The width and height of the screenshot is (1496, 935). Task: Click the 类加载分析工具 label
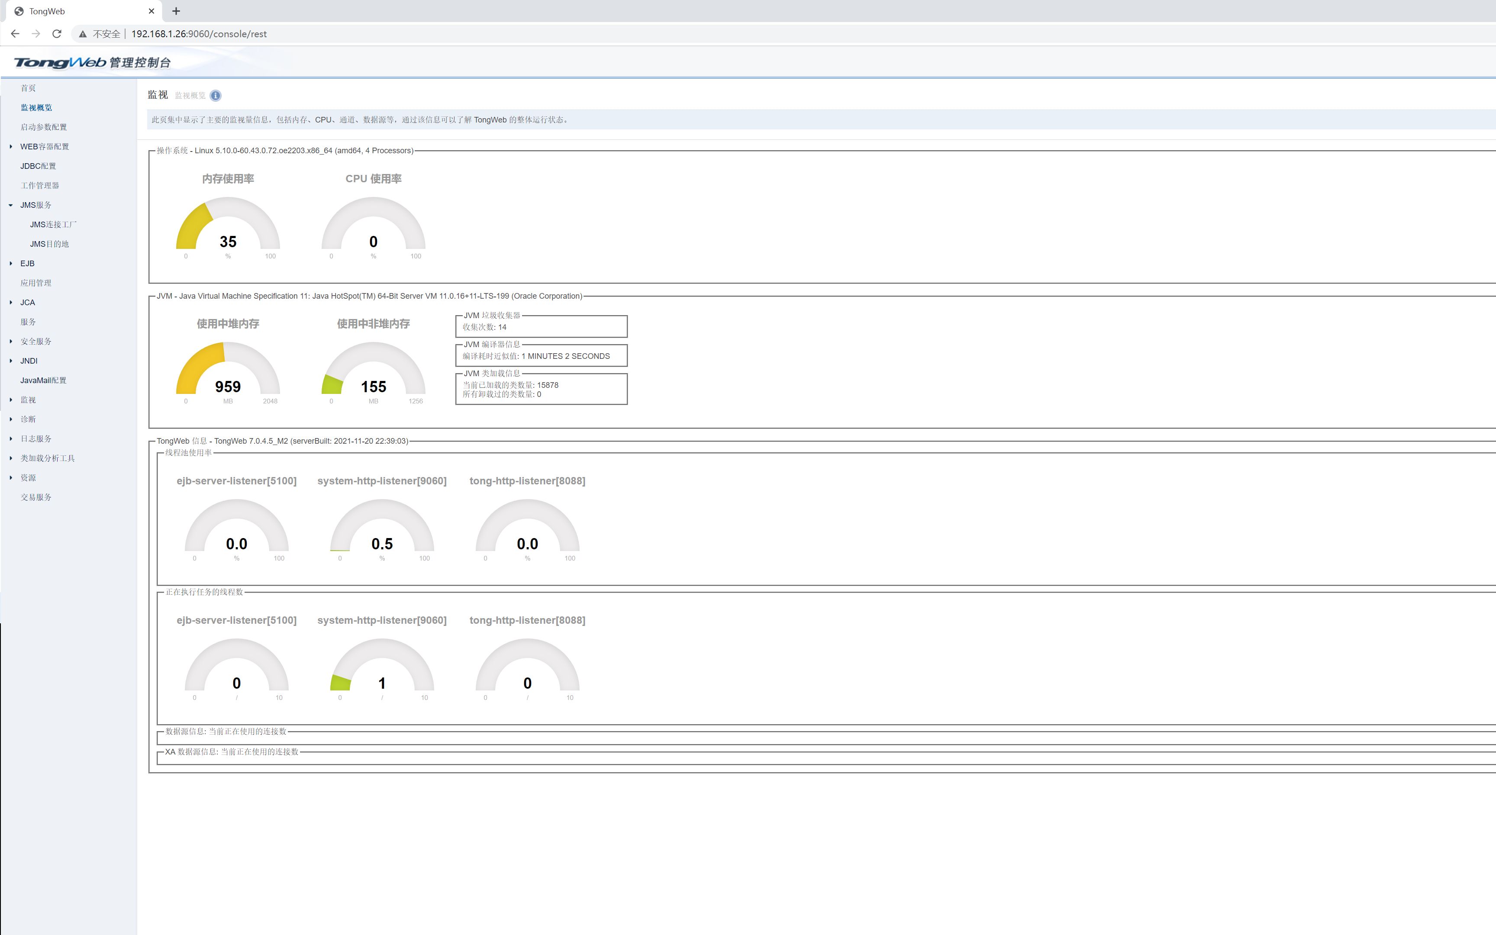48,458
